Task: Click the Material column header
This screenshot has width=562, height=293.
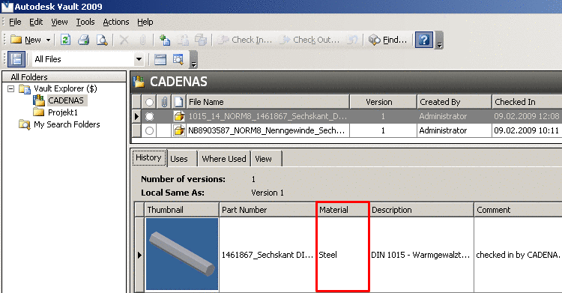Action: point(342,210)
